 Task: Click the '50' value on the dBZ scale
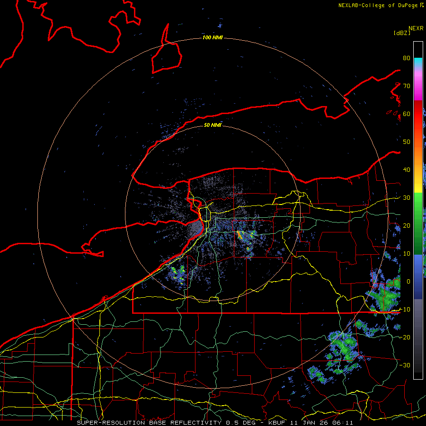click(407, 142)
